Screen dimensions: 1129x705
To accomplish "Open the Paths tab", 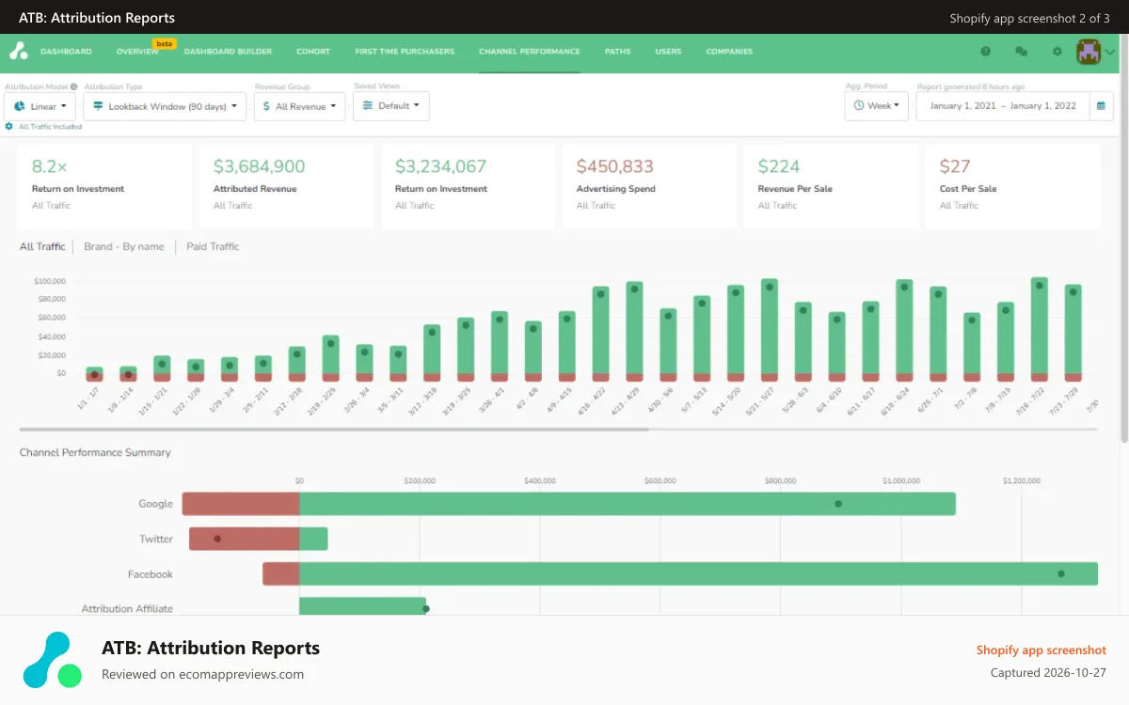I will pyautogui.click(x=617, y=52).
